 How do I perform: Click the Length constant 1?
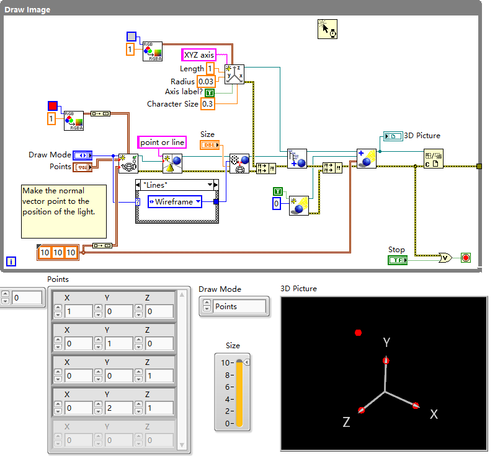coord(210,68)
